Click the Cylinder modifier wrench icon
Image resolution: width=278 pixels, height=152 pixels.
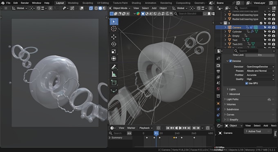point(252,31)
